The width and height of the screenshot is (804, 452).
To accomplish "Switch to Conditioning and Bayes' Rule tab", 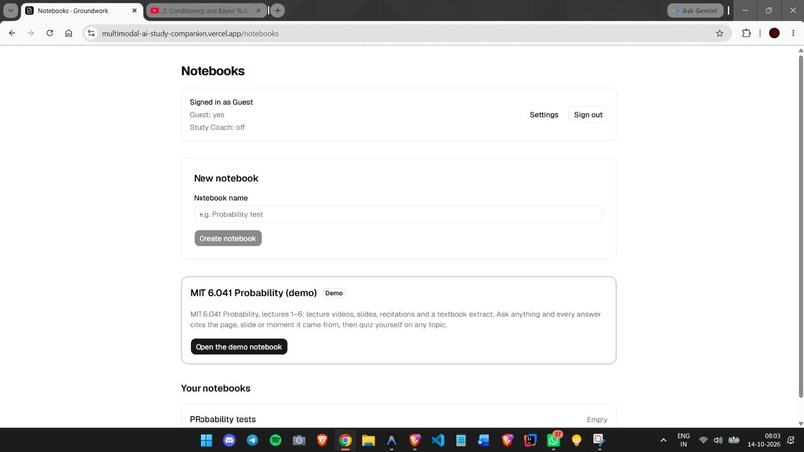I will pos(205,11).
